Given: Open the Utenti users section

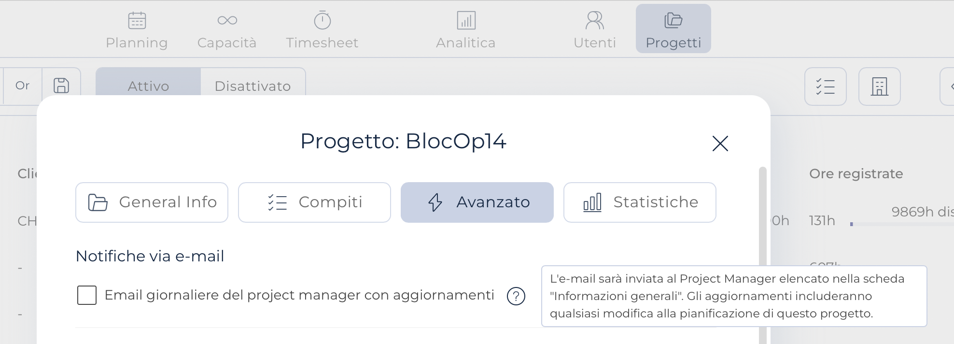Looking at the screenshot, I should point(595,30).
